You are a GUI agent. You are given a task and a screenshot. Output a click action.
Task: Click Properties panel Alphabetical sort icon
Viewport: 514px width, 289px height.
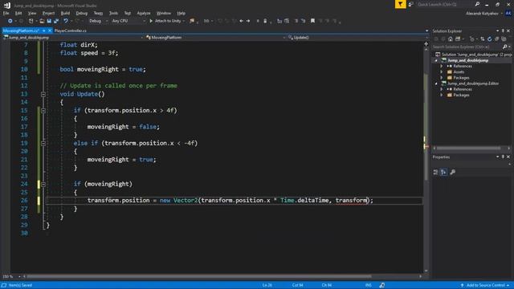(443, 172)
